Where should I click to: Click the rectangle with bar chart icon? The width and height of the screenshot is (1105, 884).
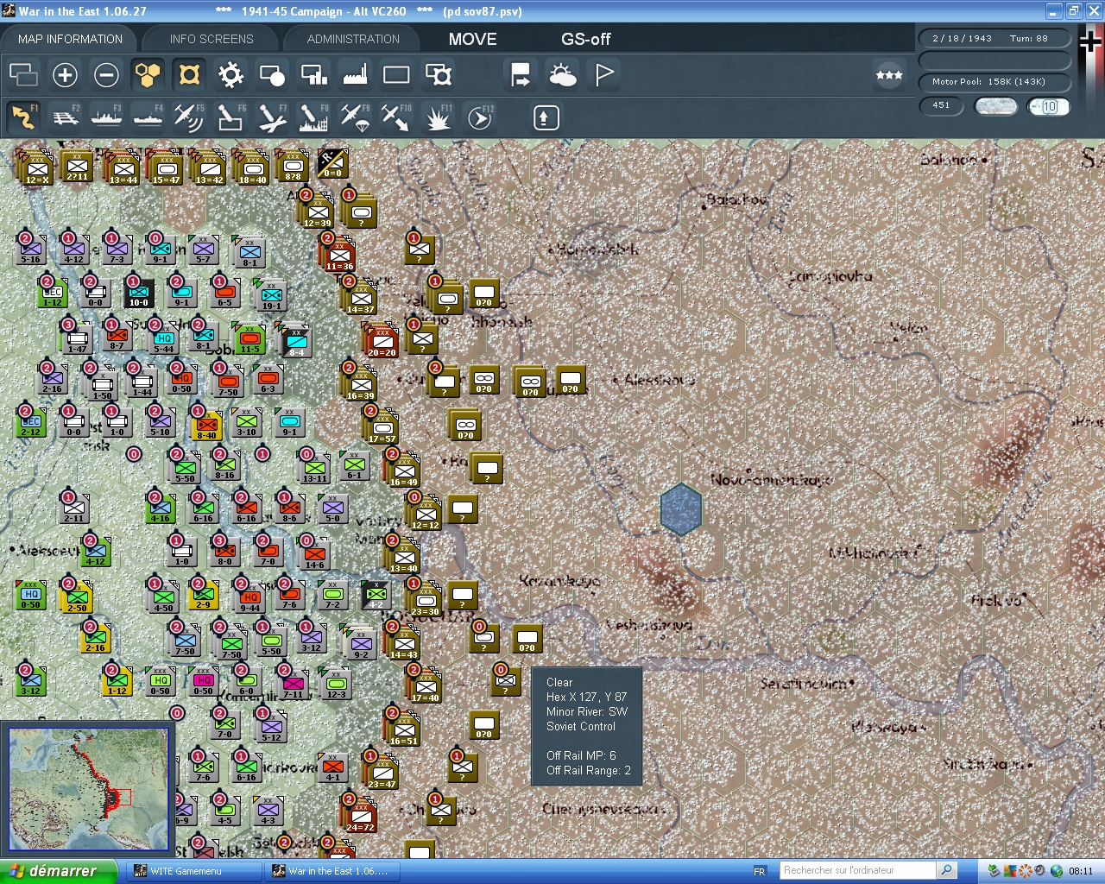point(313,75)
